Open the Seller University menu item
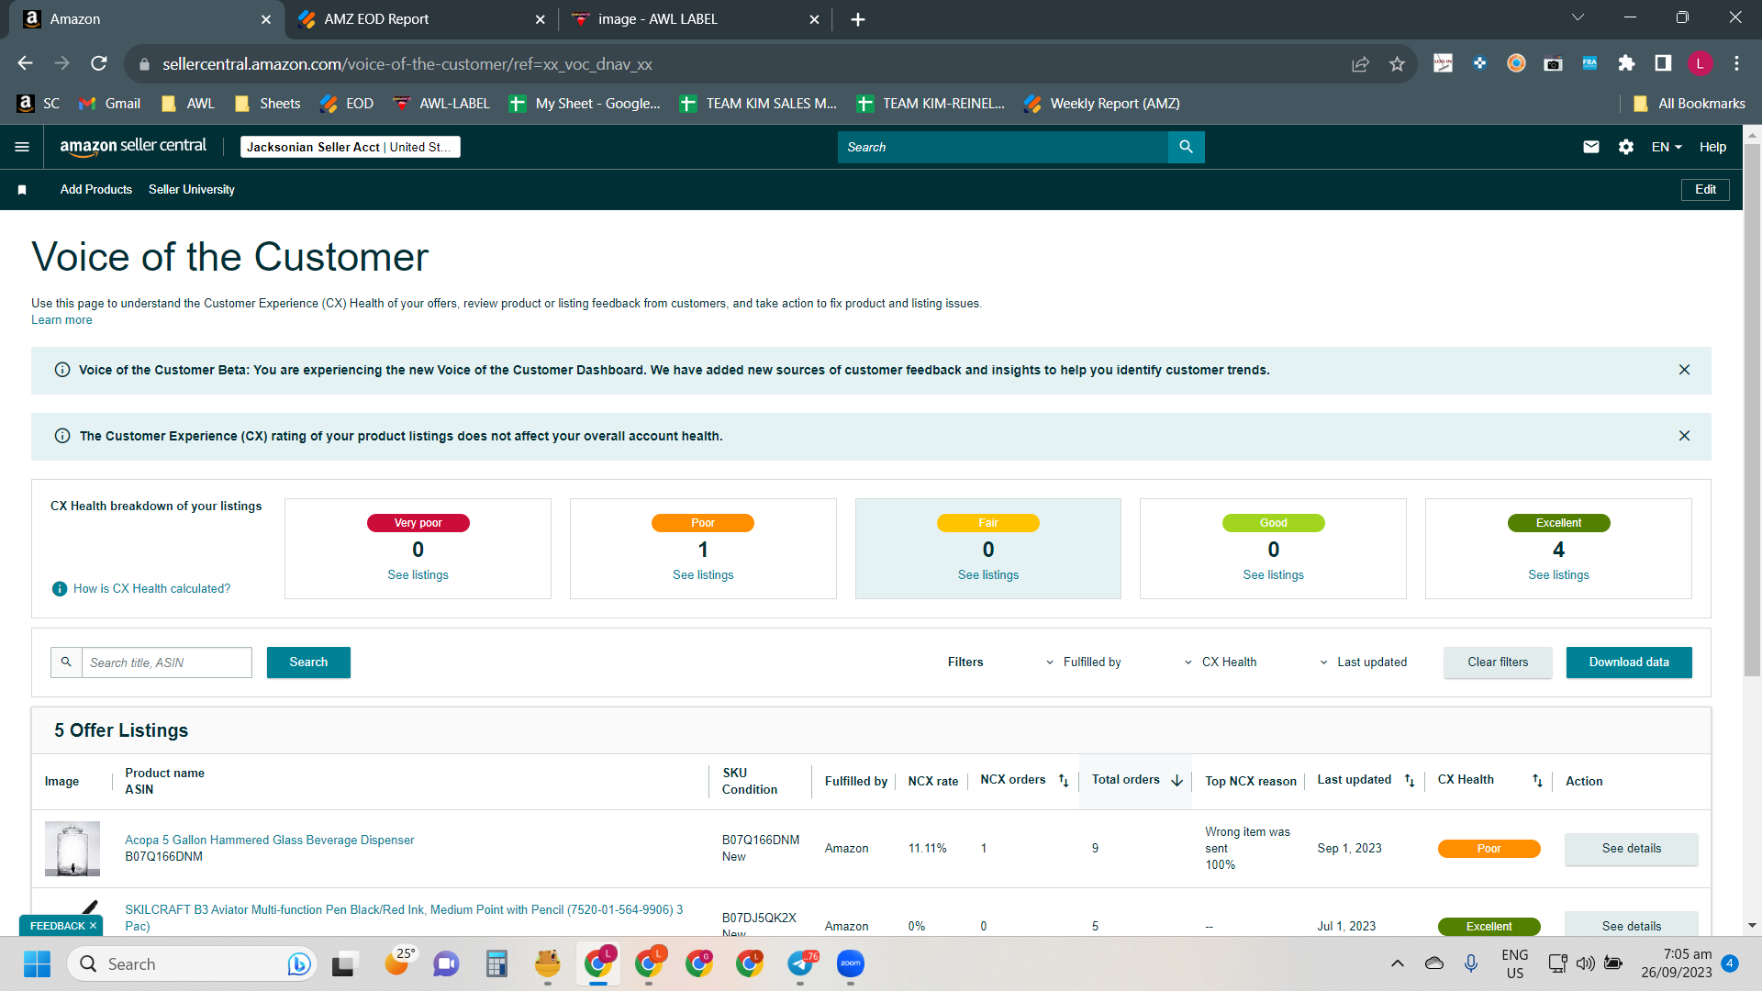The image size is (1762, 991). (x=192, y=190)
